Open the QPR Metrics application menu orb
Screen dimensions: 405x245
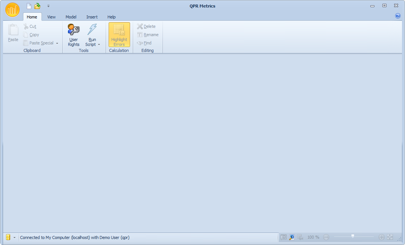click(x=12, y=10)
